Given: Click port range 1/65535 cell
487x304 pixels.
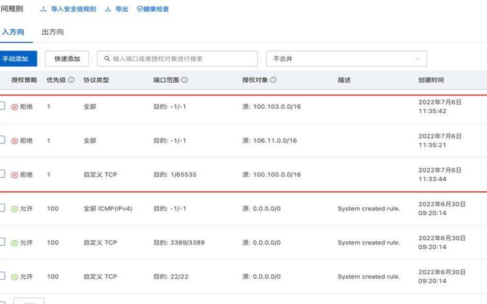Looking at the screenshot, I should 175,174.
